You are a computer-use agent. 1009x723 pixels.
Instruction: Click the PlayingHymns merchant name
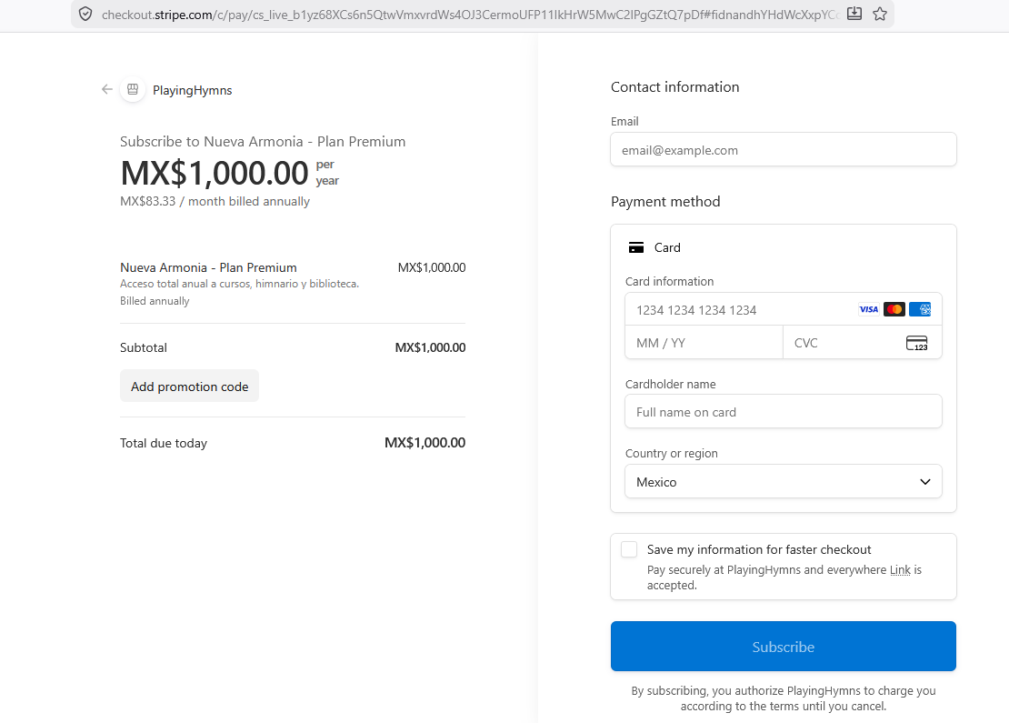tap(193, 90)
